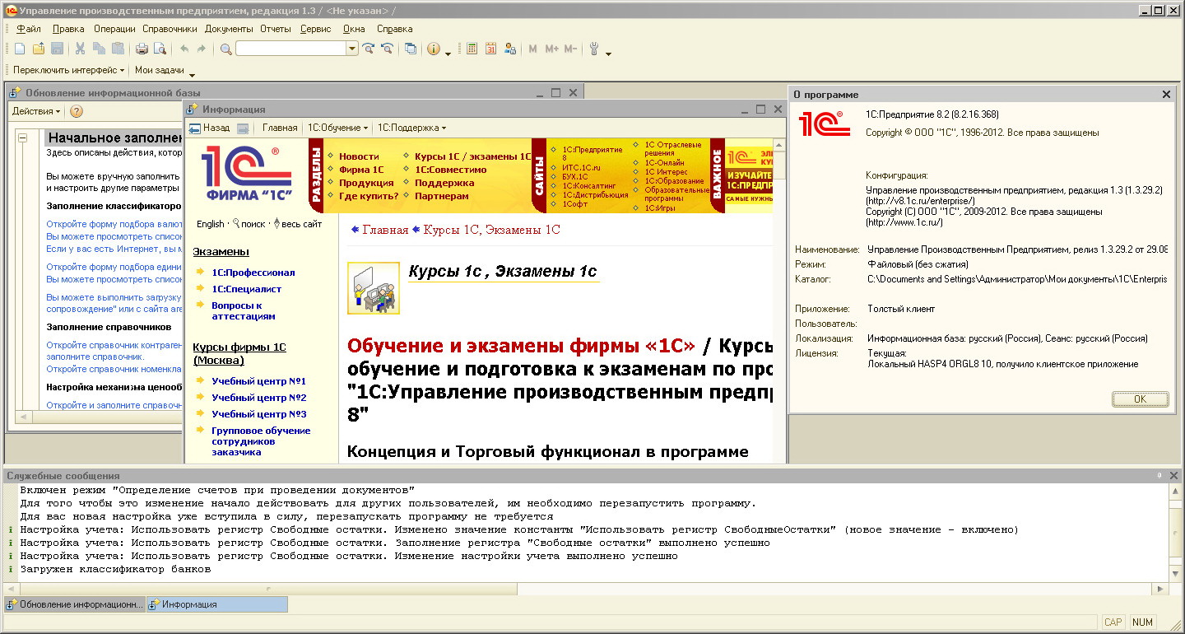Click the Print preview icon
The image size is (1185, 634).
160,49
